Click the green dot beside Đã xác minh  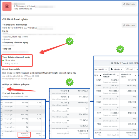tap(3, 60)
